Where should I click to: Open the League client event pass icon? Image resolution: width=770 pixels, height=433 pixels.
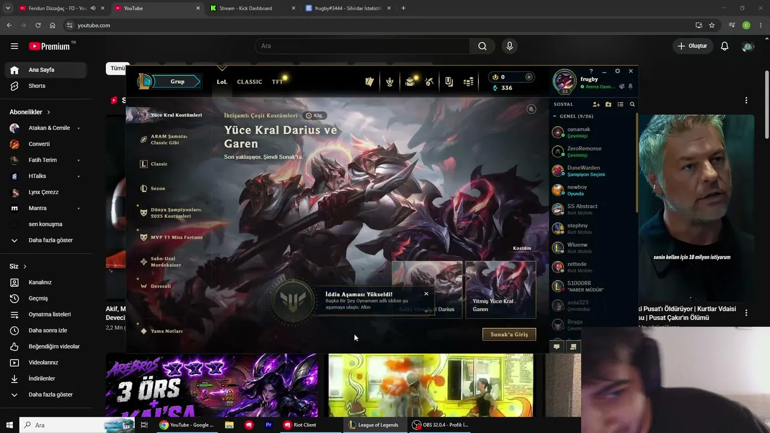(449, 82)
